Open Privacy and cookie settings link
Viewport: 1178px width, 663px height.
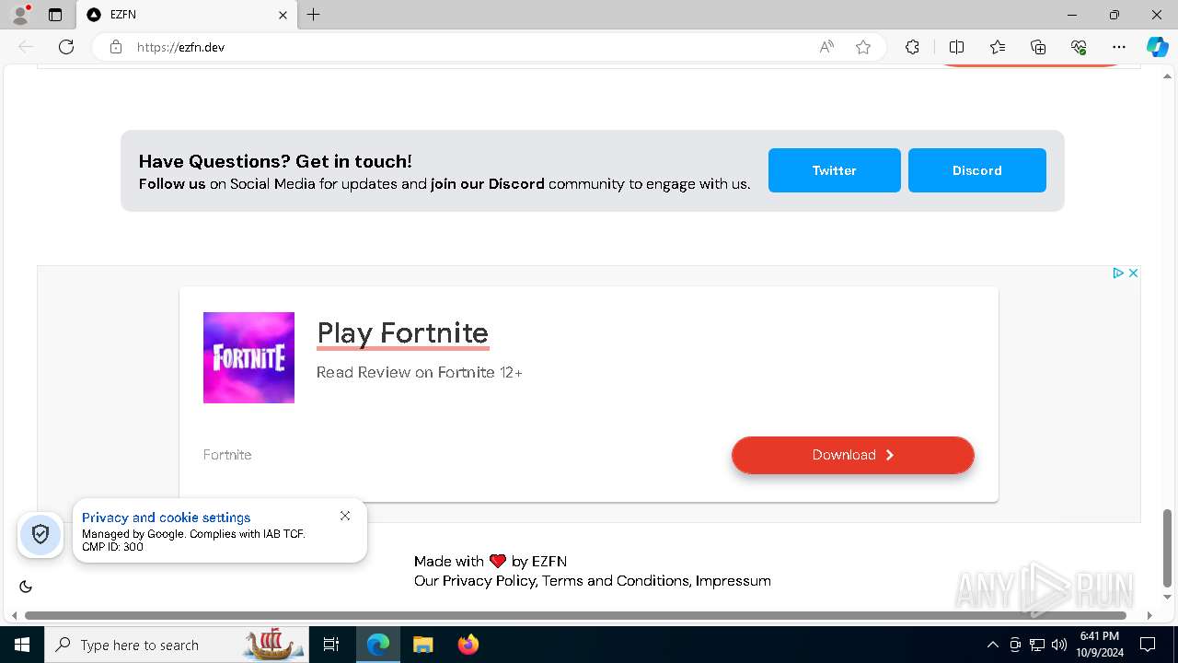[x=166, y=518]
